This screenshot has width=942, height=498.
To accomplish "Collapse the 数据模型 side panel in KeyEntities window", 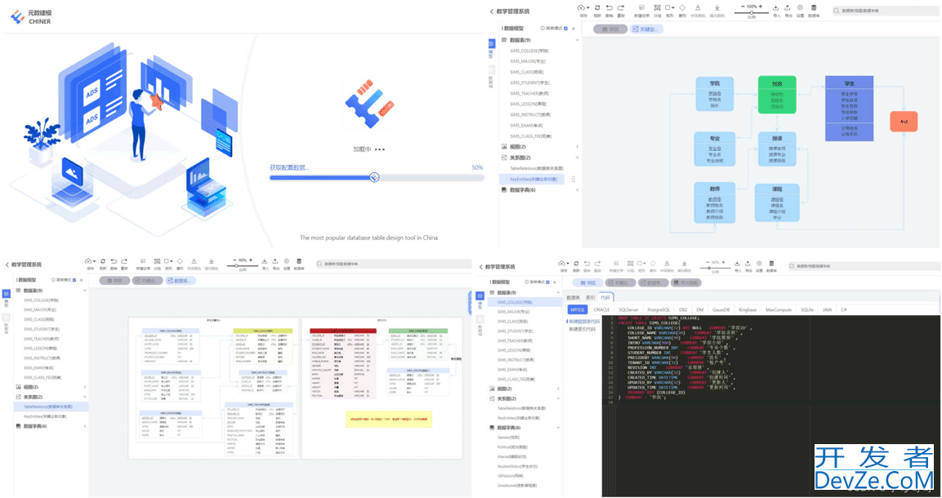I will (574, 29).
